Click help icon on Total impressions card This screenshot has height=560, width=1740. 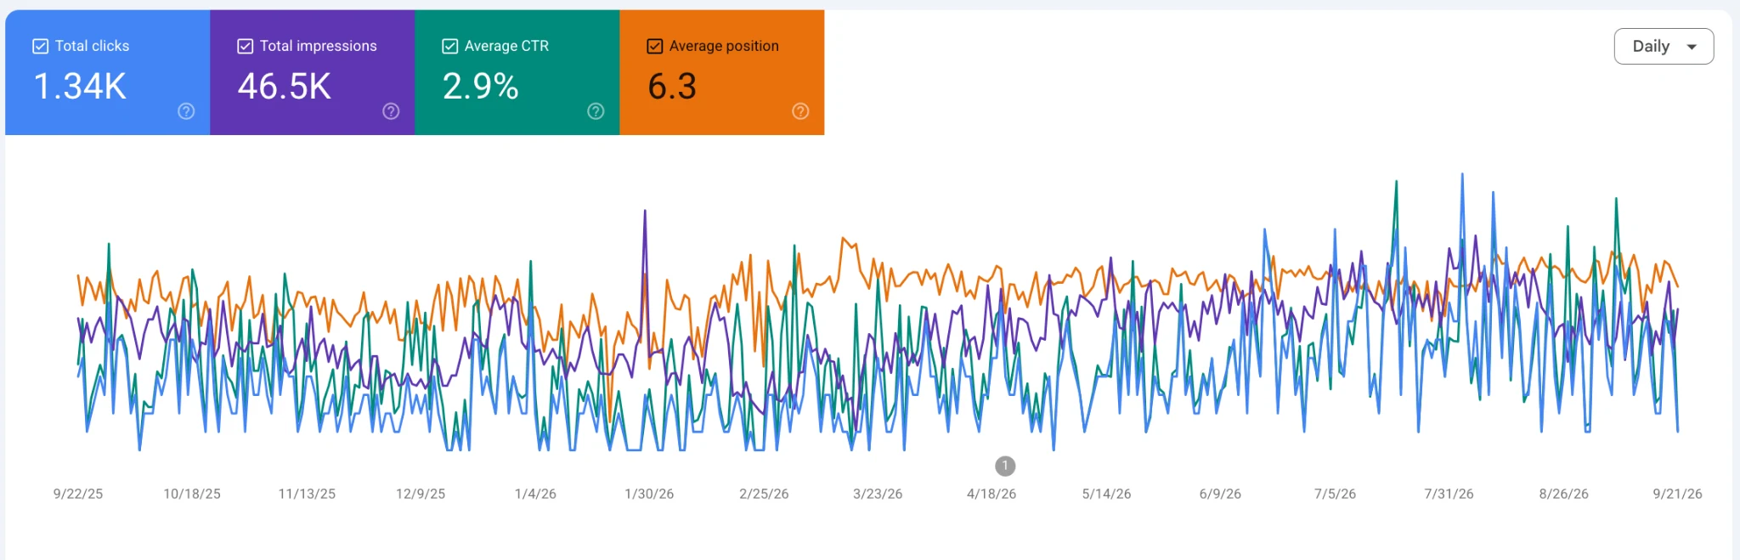click(391, 111)
